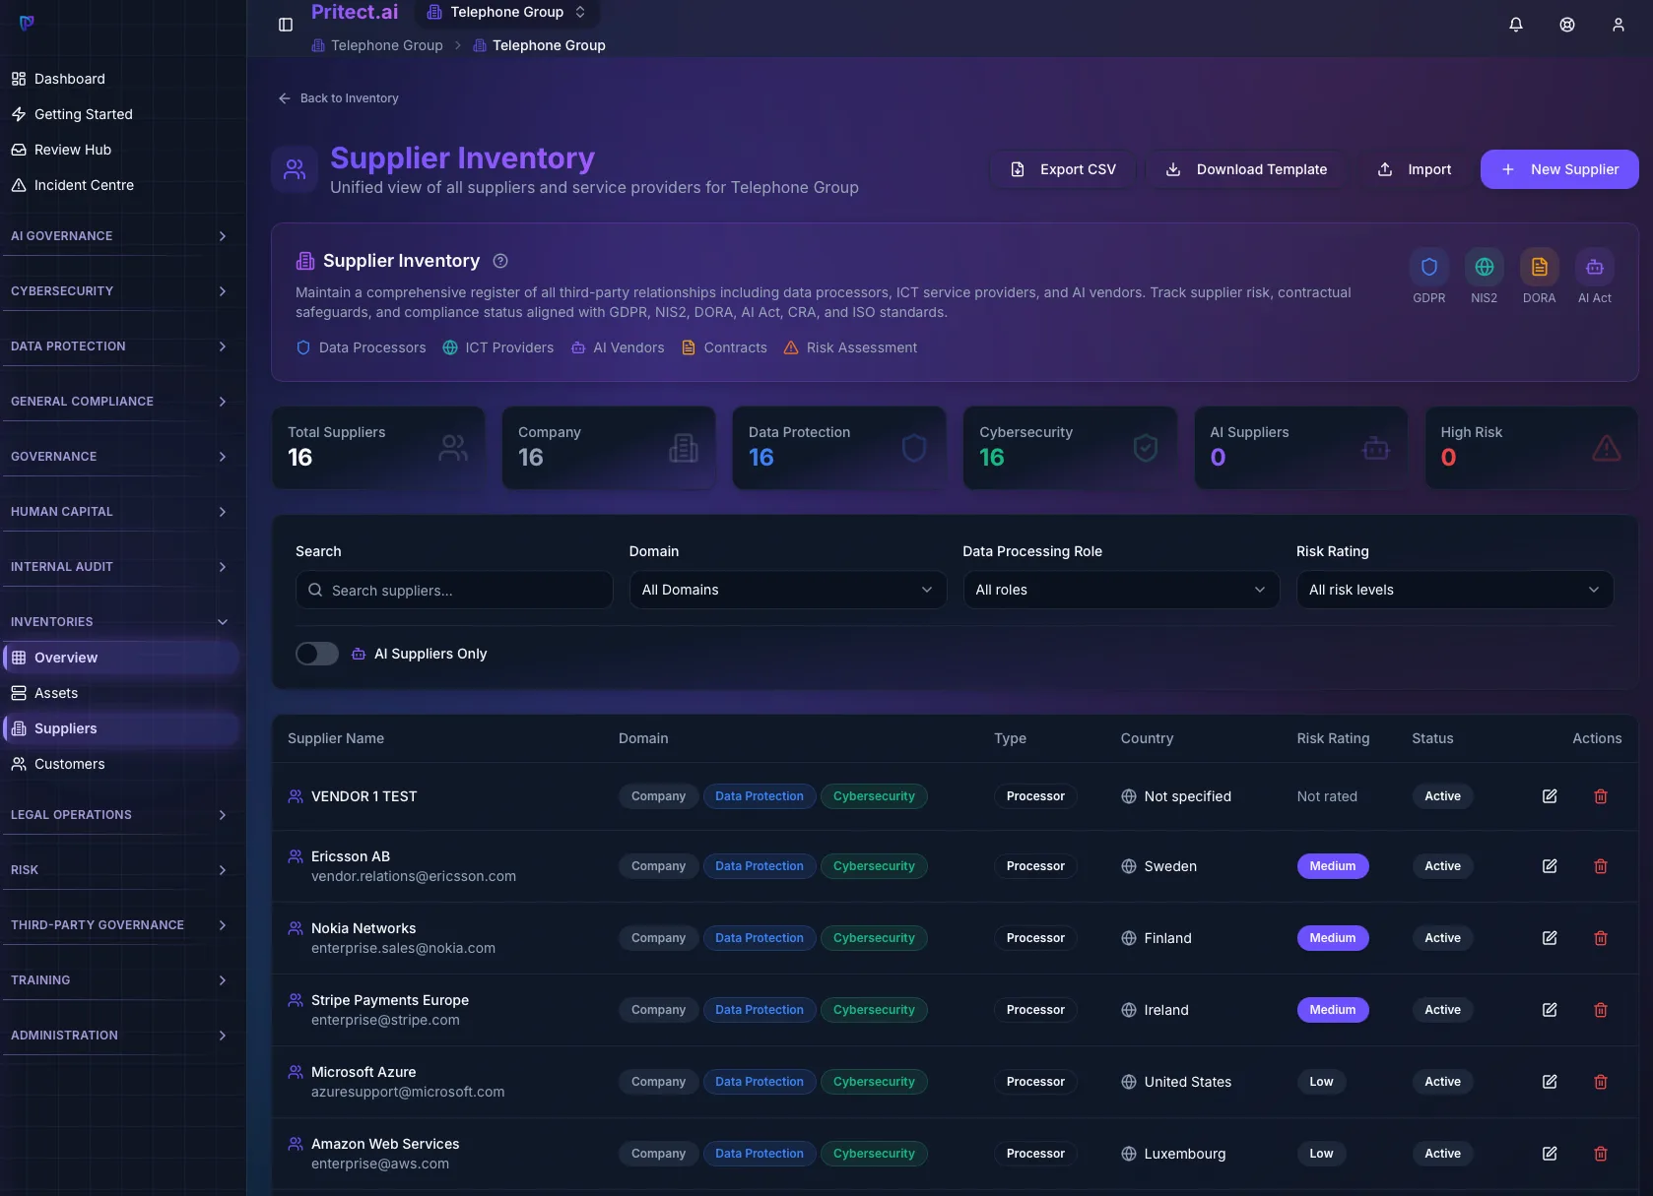Open the Inventories Overview item

[x=120, y=658]
